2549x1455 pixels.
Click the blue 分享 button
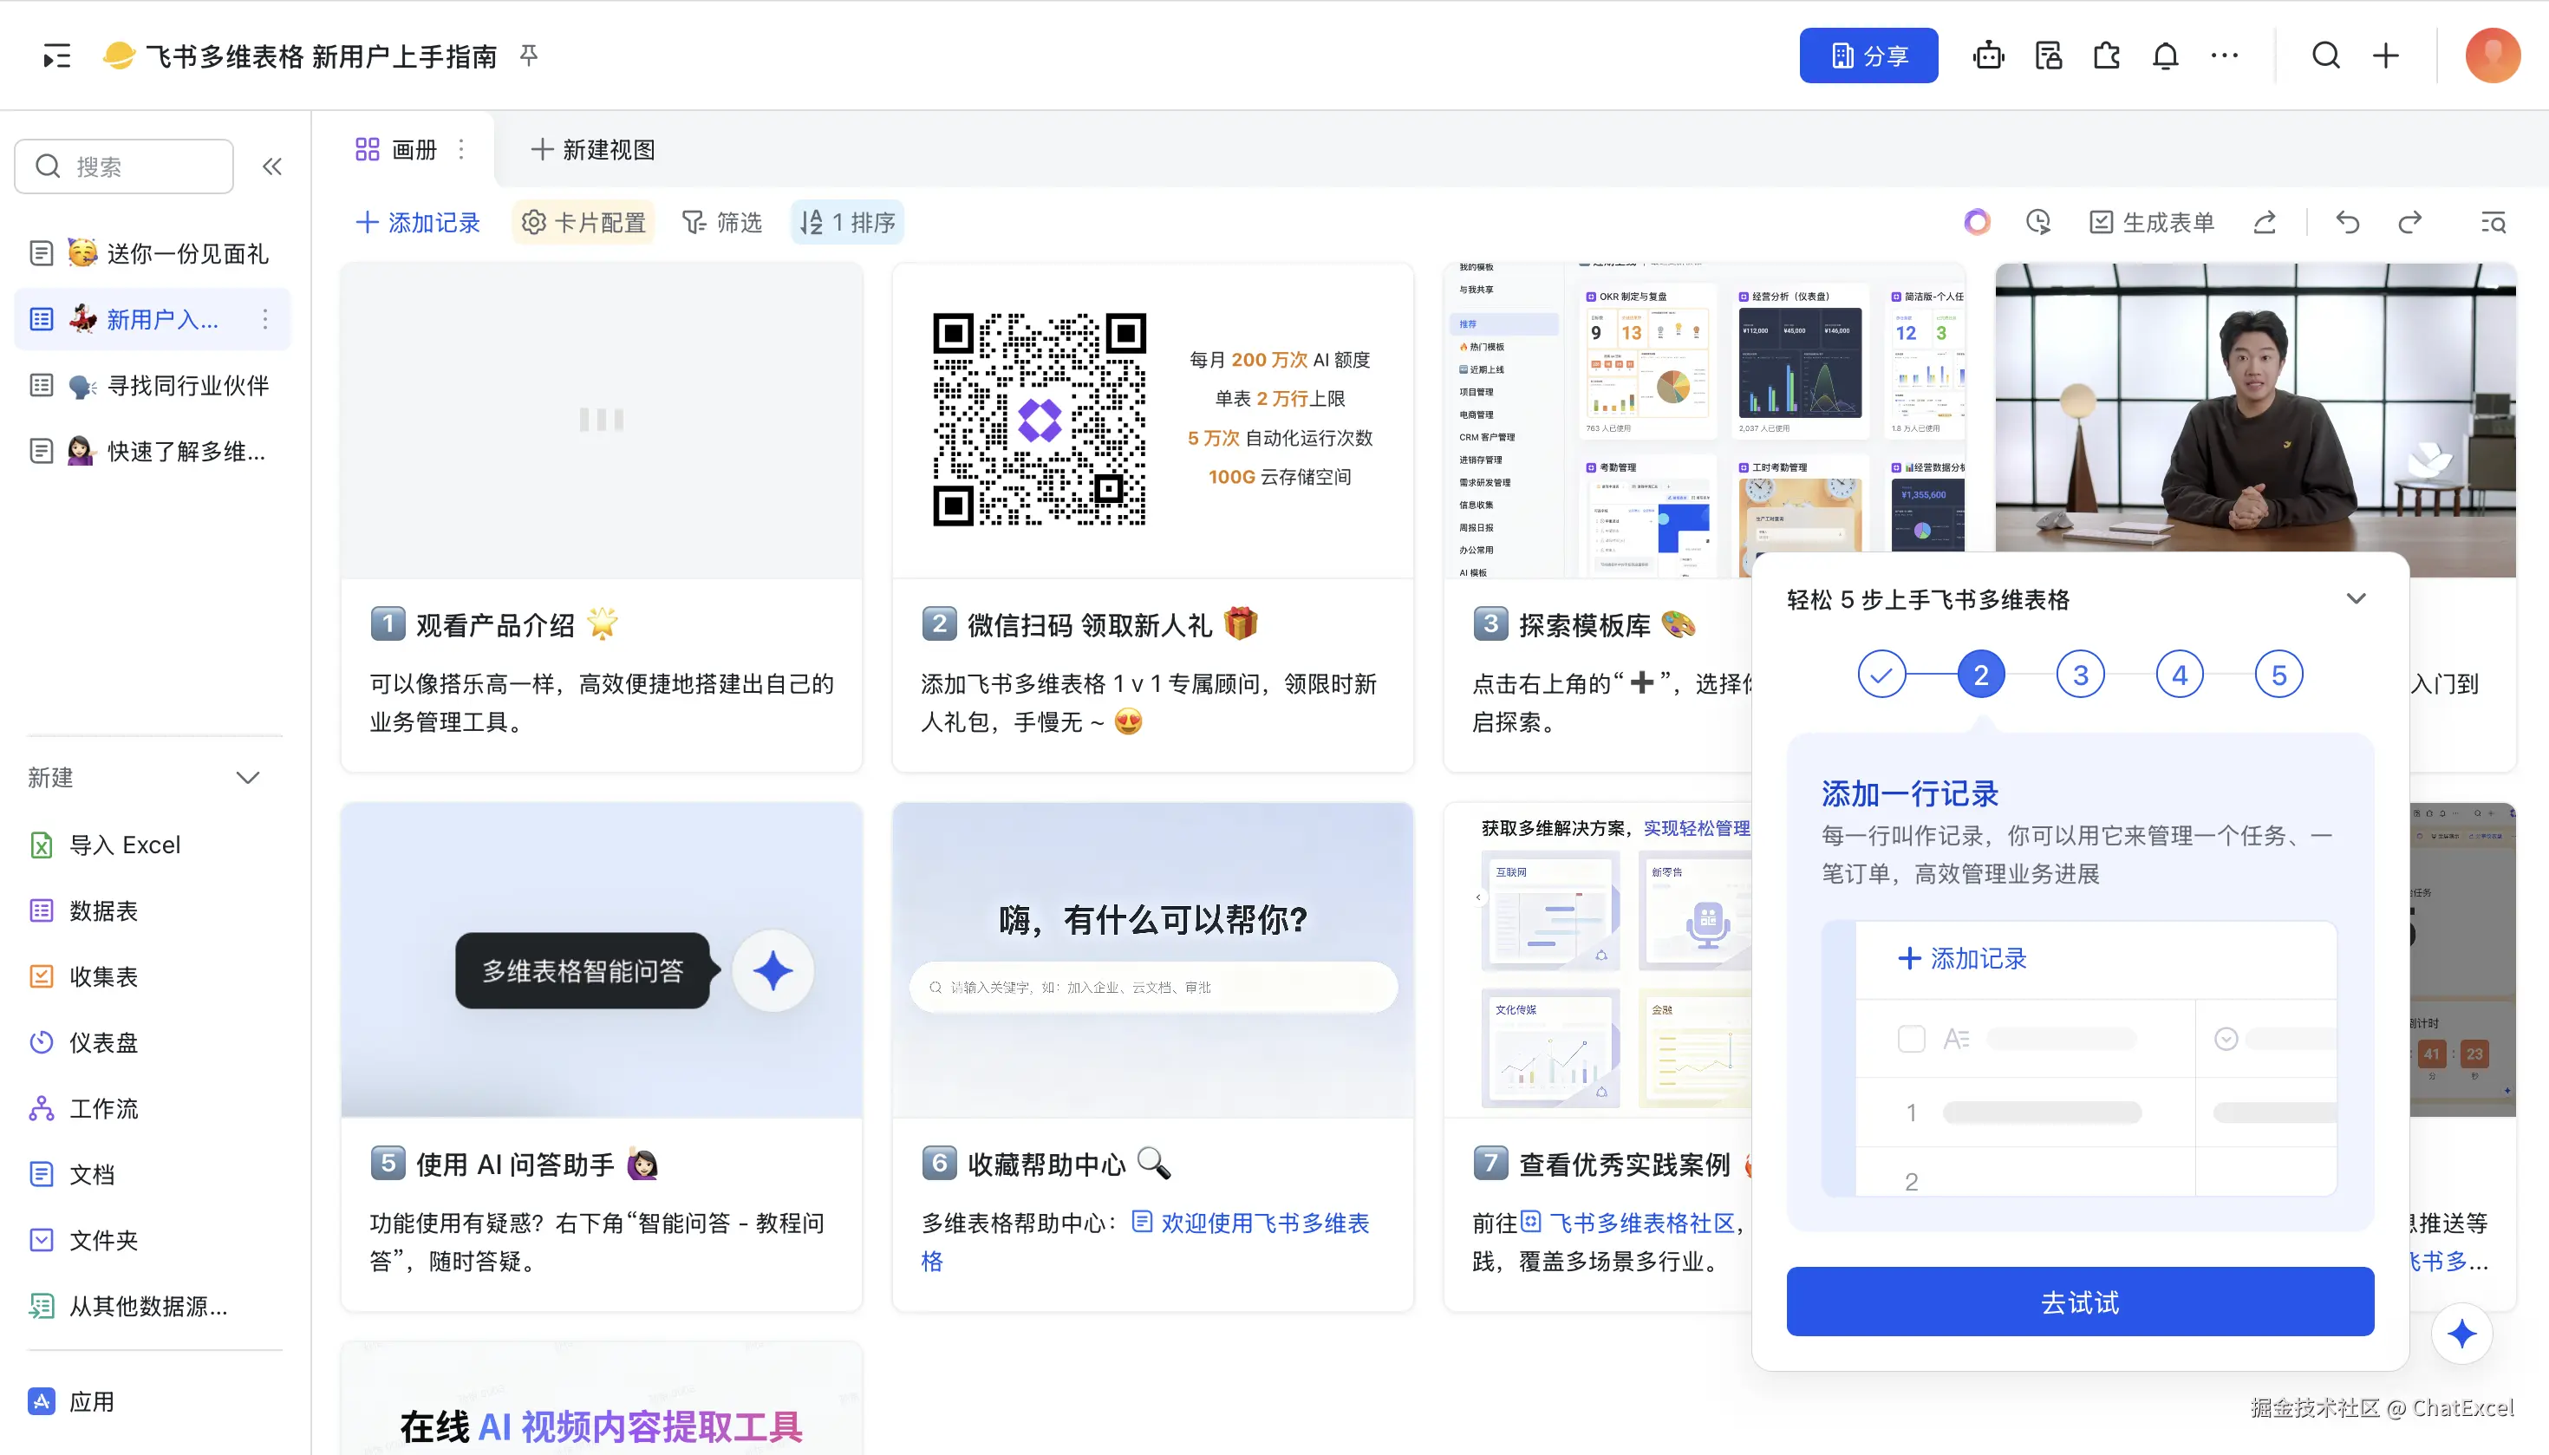[1868, 56]
